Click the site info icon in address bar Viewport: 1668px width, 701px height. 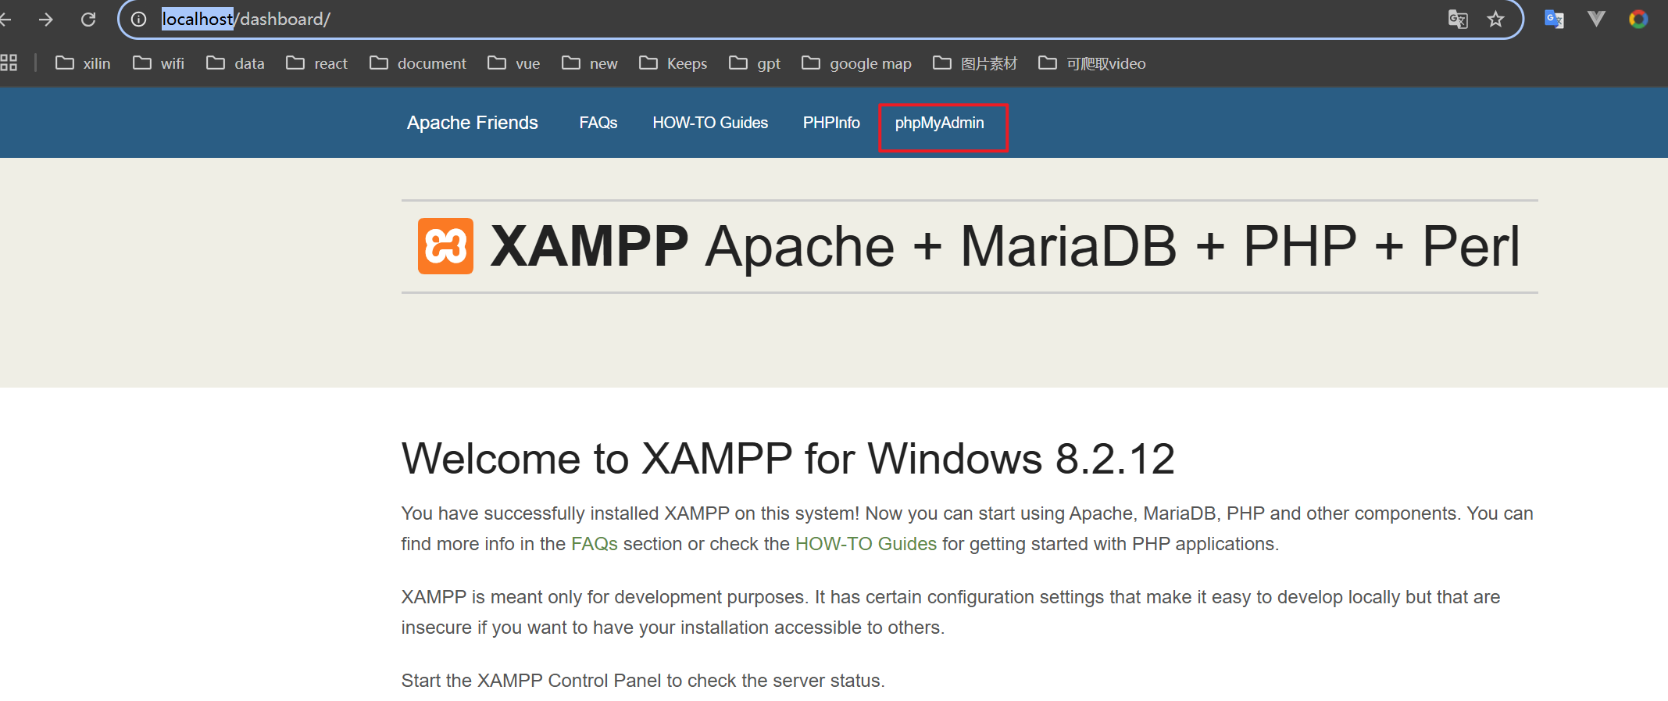[139, 19]
